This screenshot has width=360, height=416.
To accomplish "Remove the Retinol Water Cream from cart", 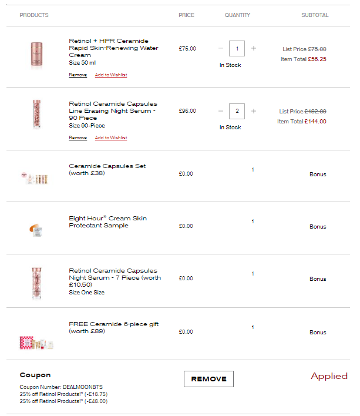I will (x=78, y=75).
